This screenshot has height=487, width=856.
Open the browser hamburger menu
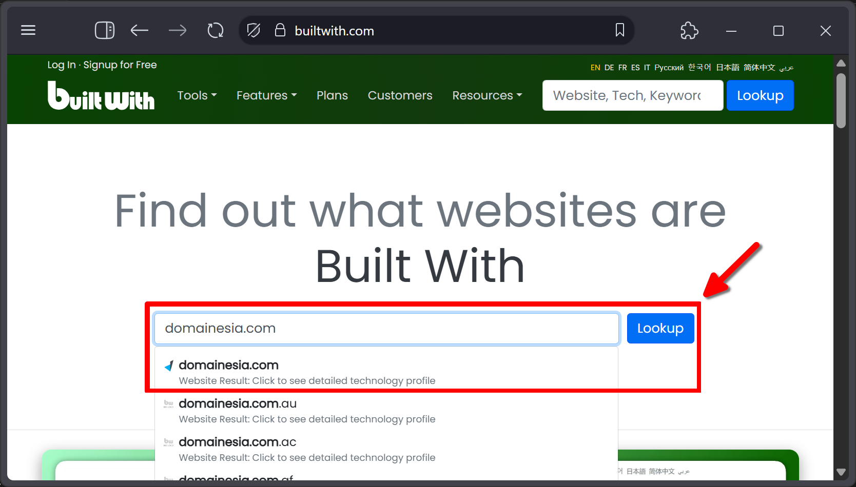[x=28, y=30]
